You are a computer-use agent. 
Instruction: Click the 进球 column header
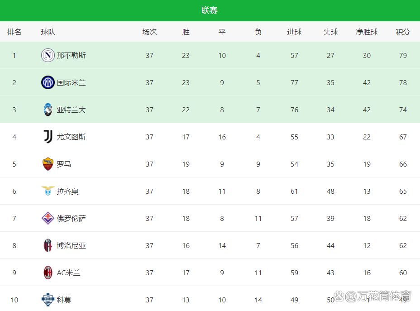294,32
